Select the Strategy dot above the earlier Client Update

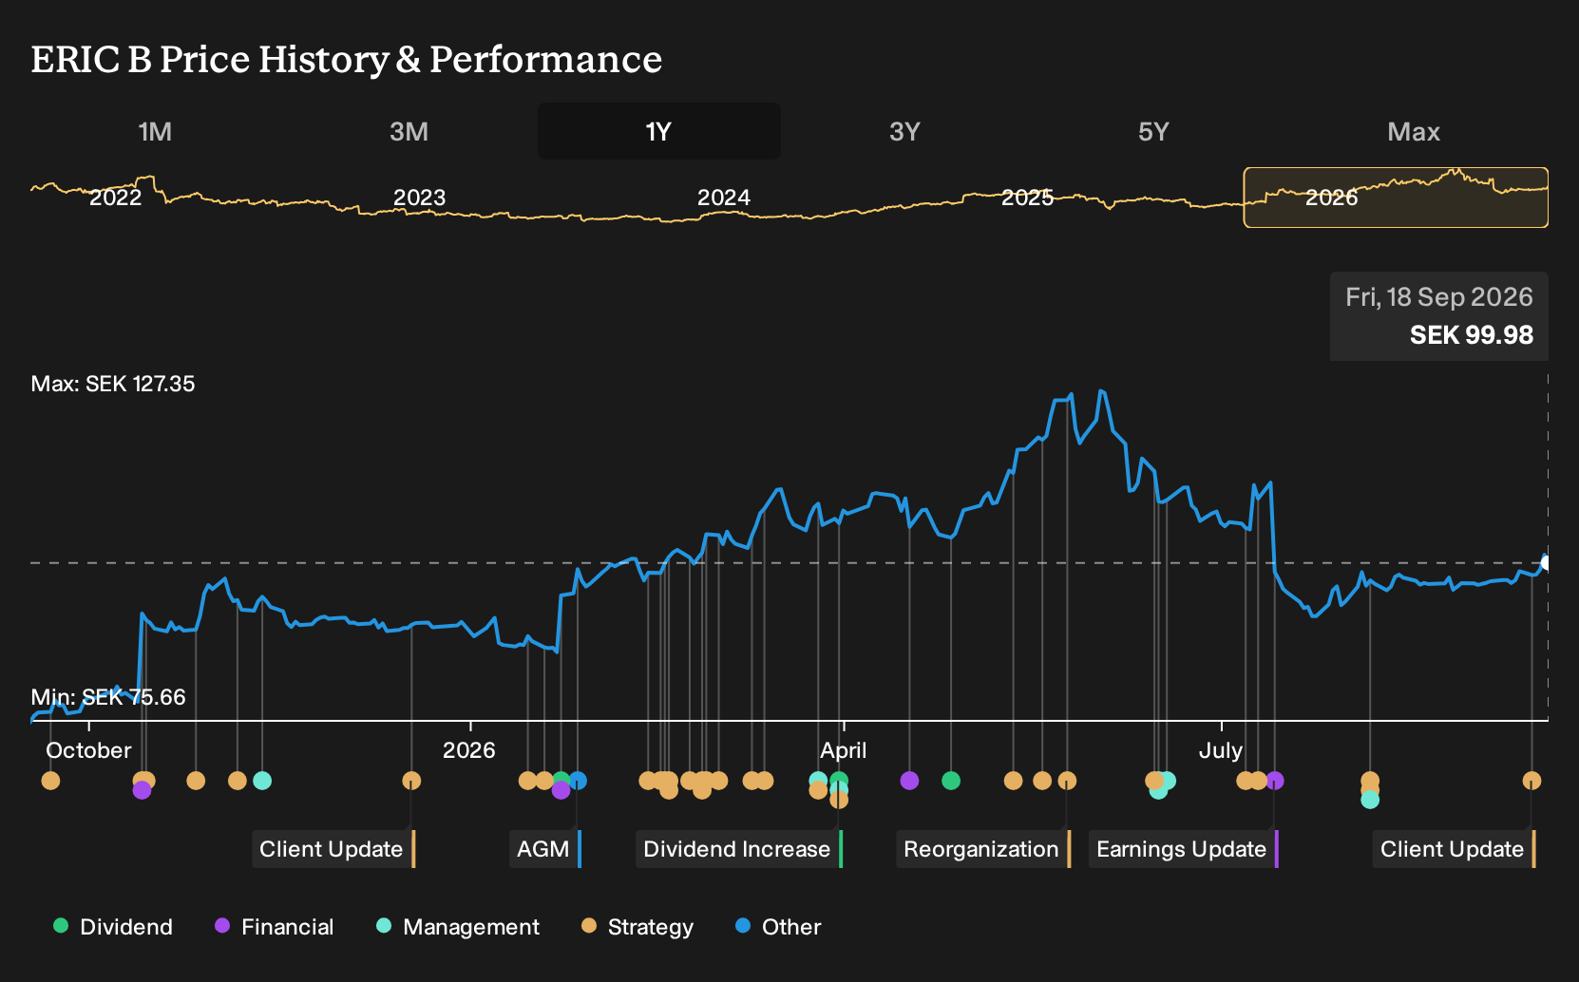(411, 781)
